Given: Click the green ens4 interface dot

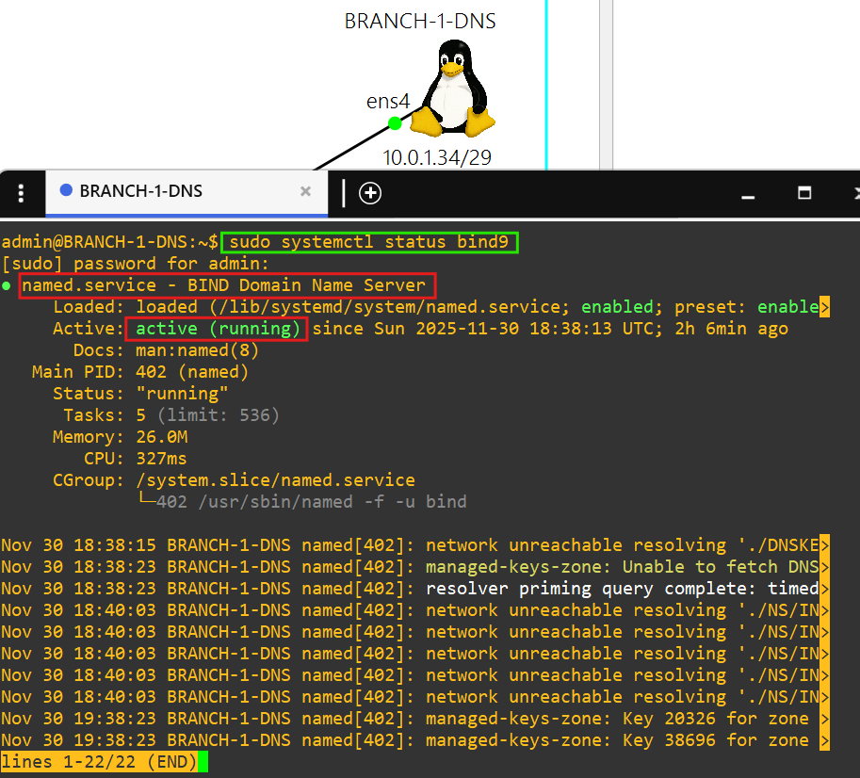Looking at the screenshot, I should click(395, 122).
